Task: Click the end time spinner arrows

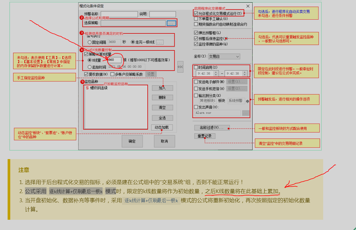Action: (245, 74)
